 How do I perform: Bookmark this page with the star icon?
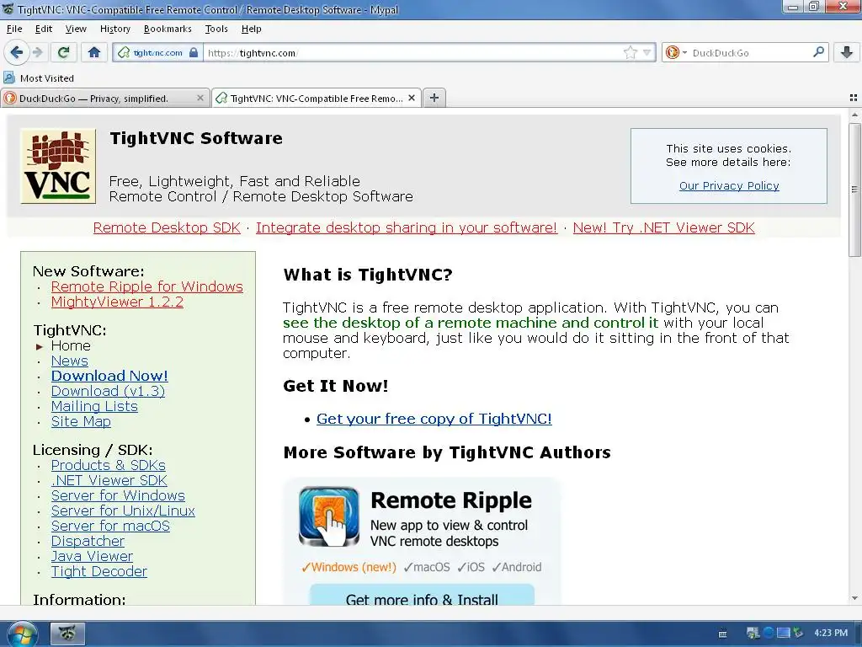tap(630, 52)
